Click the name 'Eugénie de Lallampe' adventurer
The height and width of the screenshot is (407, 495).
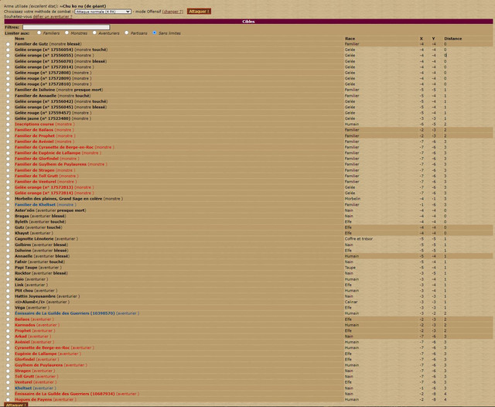[36, 354]
